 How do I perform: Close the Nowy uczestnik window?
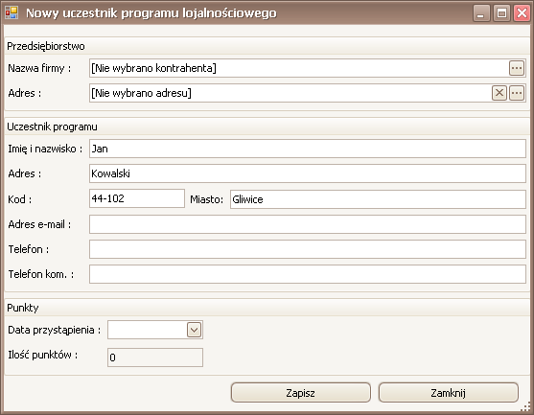(522, 13)
